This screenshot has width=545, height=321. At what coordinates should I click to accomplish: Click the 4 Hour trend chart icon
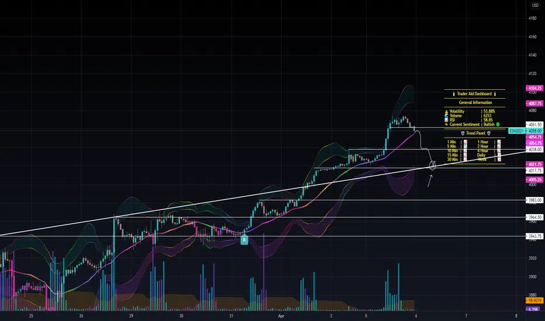(499, 151)
